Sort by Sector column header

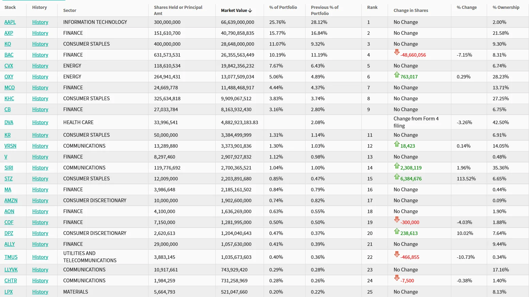click(x=70, y=11)
